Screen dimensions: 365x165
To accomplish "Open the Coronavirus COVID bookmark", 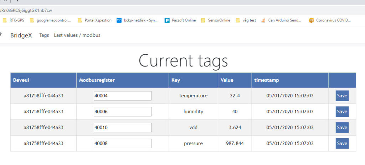I will [330, 20].
